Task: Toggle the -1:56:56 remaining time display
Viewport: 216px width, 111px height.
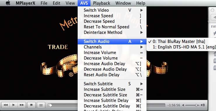Action: (x=174, y=105)
